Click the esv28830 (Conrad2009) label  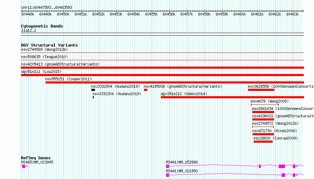tap(276, 138)
